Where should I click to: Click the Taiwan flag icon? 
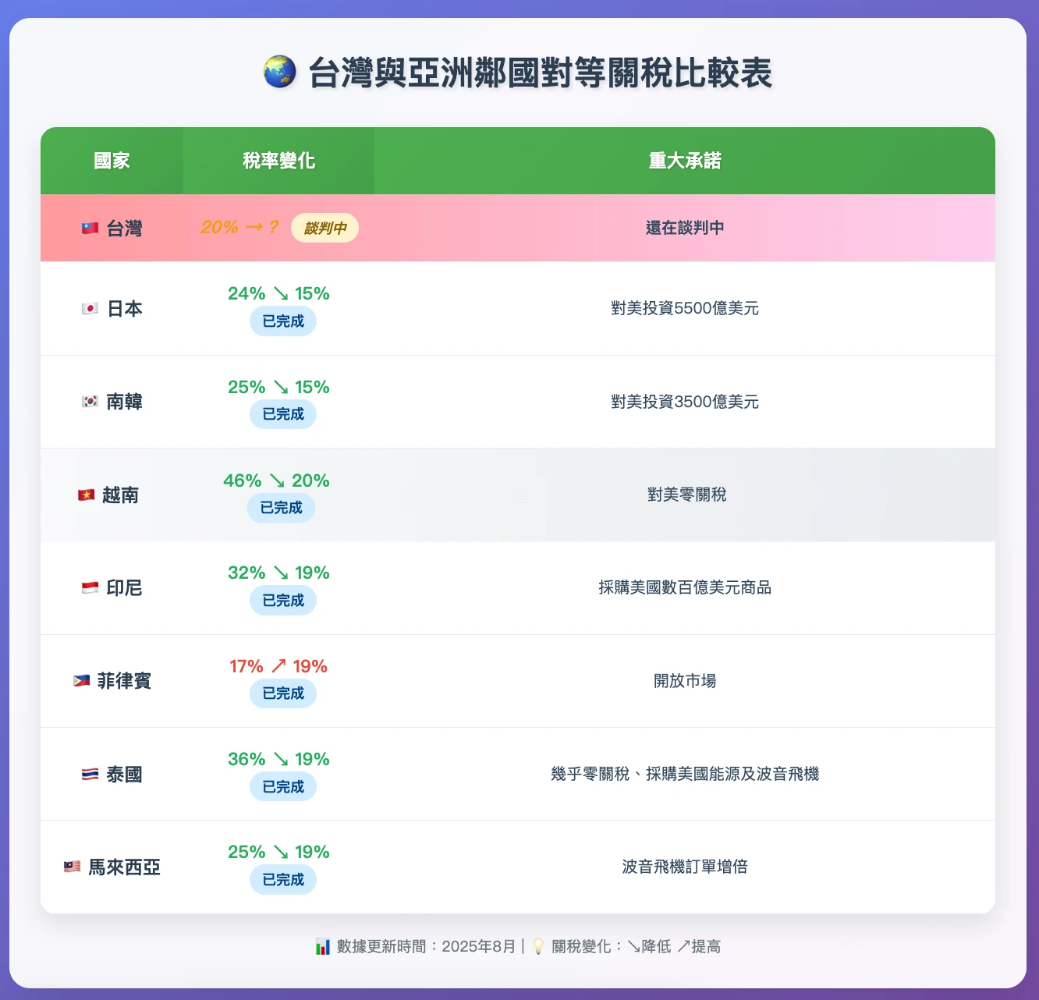[90, 229]
